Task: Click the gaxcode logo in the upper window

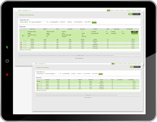Action: [x=134, y=14]
